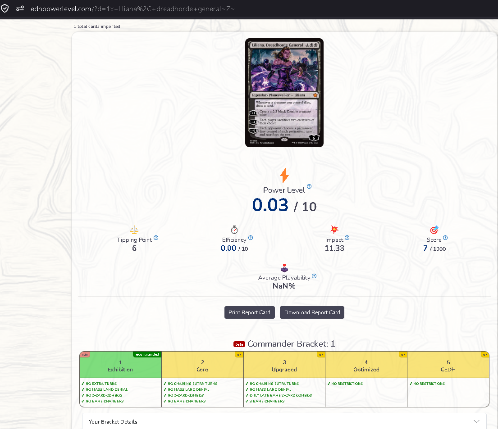
Task: Click the Your Bracket Details label
Action: coord(113,422)
